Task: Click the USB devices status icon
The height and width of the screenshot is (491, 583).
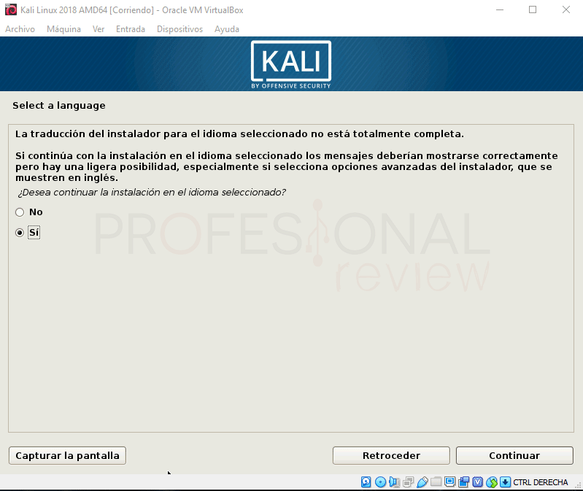Action: pyautogui.click(x=422, y=482)
